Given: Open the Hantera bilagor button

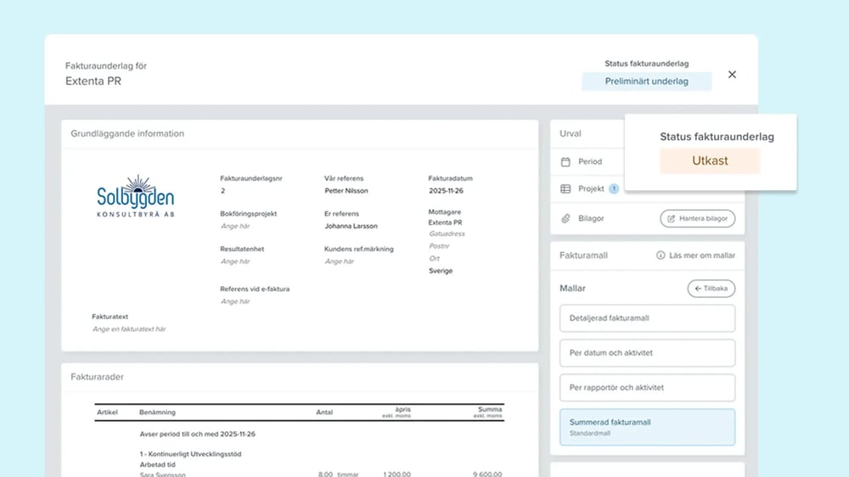Looking at the screenshot, I should pos(697,218).
